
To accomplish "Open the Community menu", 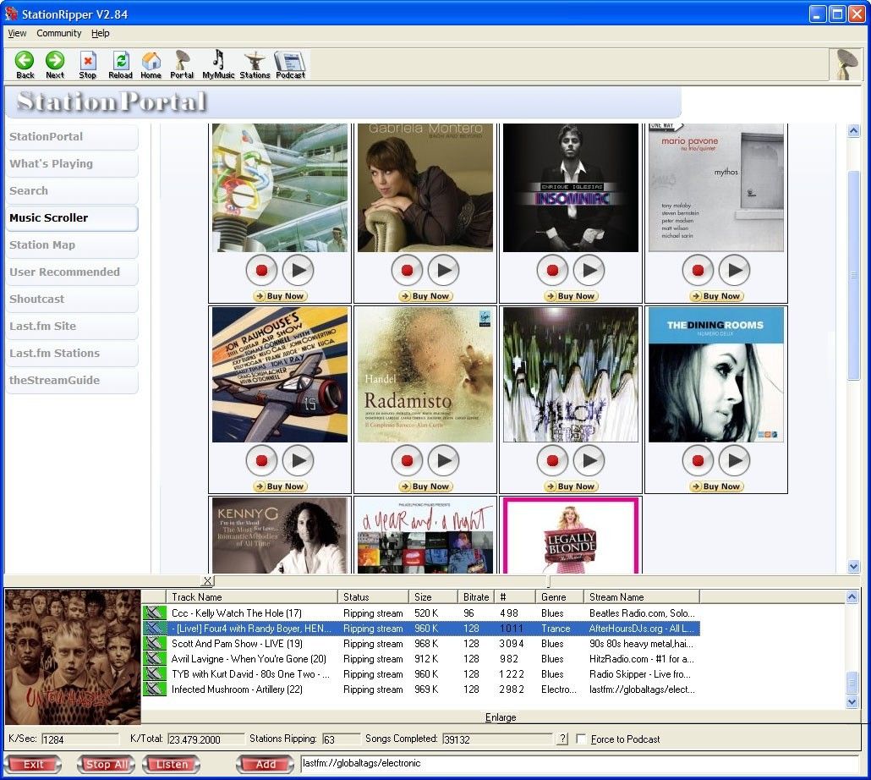I will [58, 33].
